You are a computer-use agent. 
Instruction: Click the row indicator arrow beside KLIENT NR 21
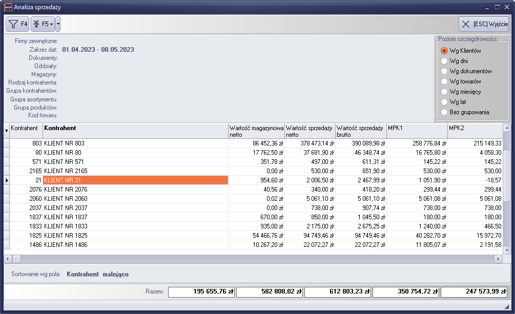6,180
